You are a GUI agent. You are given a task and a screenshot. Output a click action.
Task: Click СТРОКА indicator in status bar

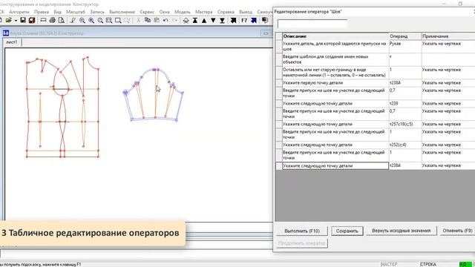tap(427, 264)
